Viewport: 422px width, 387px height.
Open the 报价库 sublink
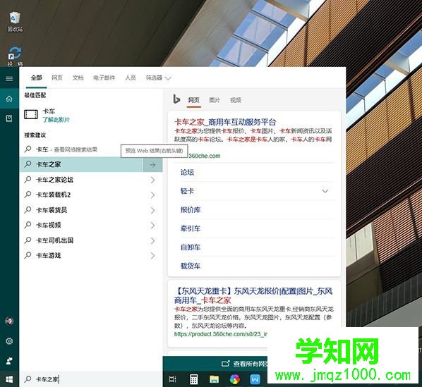pyautogui.click(x=191, y=210)
